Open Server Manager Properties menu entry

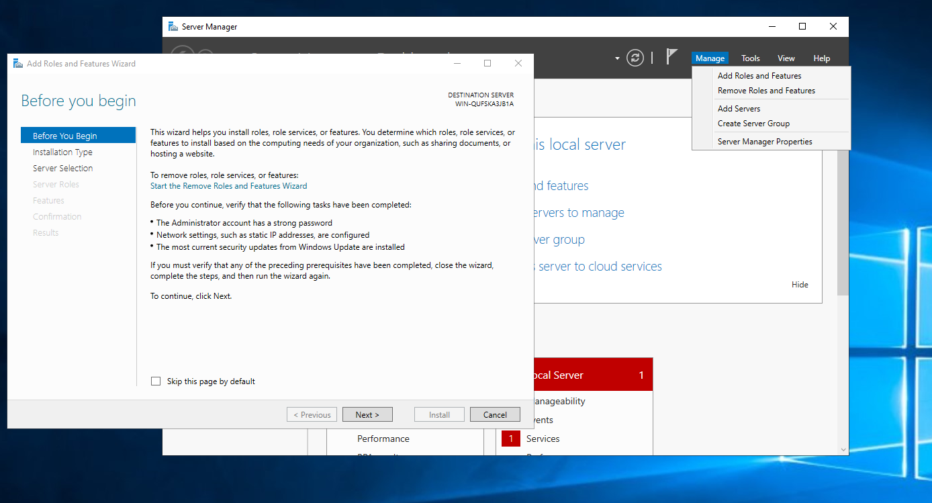coord(765,142)
